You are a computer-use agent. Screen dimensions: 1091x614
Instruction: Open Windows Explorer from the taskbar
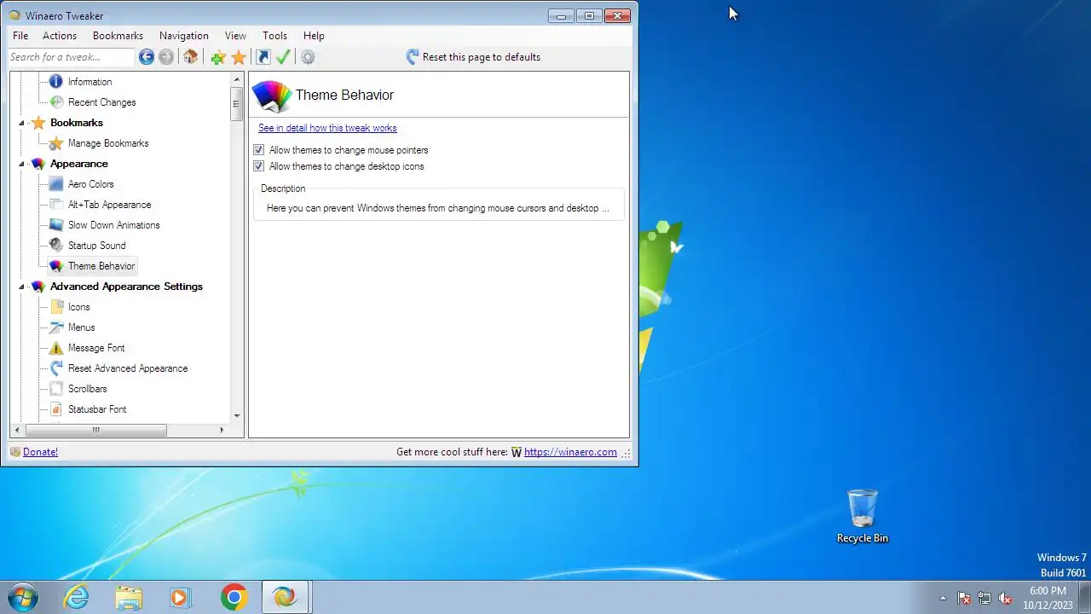point(129,597)
